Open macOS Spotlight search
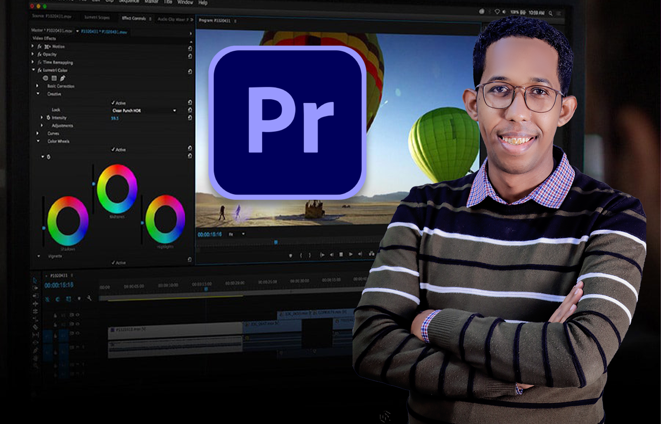This screenshot has width=661, height=424. tap(550, 13)
